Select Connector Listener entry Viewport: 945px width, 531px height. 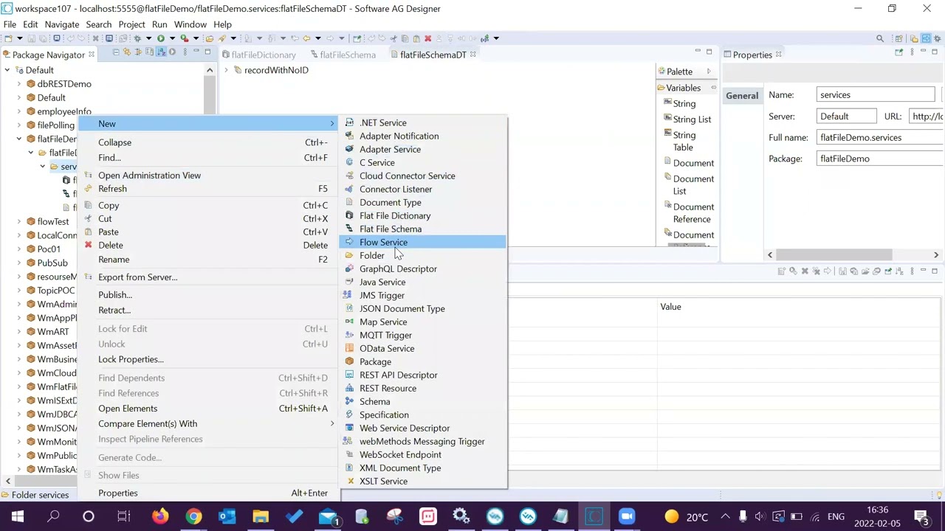(x=423, y=189)
